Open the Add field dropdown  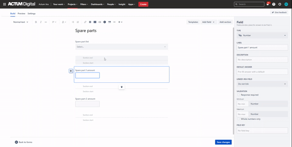(208, 22)
